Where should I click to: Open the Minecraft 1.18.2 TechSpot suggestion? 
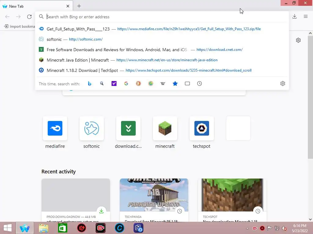click(162, 70)
